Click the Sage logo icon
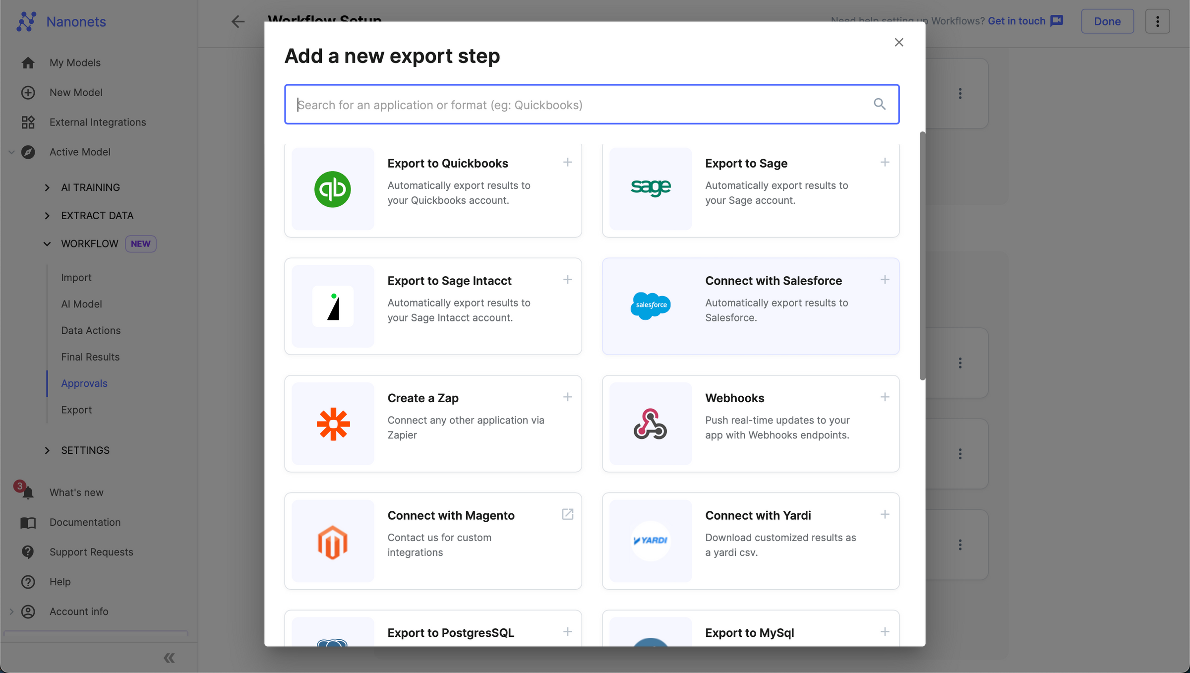1190x673 pixels. [x=651, y=188]
